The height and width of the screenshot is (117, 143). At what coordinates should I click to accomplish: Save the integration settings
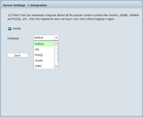coord(18,55)
